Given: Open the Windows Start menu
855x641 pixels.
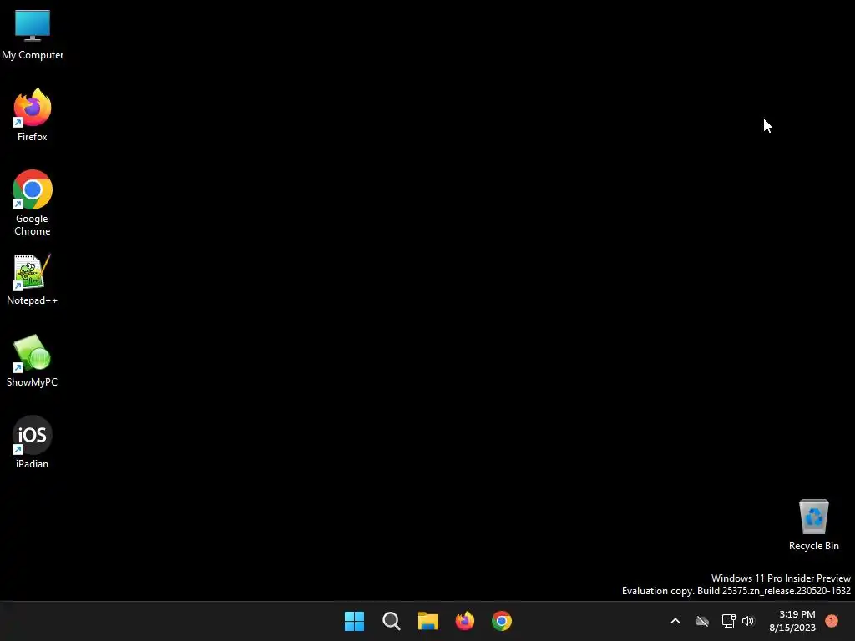Looking at the screenshot, I should (x=354, y=621).
